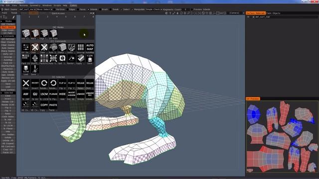Click Shuffle/Pack arrows icon
Image resolution: width=319 pixels, height=179 pixels.
pos(35,58)
